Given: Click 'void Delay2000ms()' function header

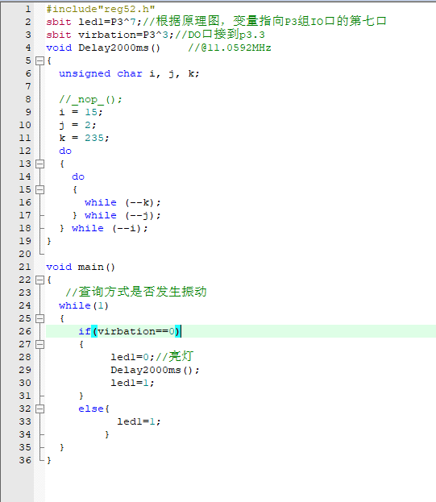Looking at the screenshot, I should [x=103, y=48].
